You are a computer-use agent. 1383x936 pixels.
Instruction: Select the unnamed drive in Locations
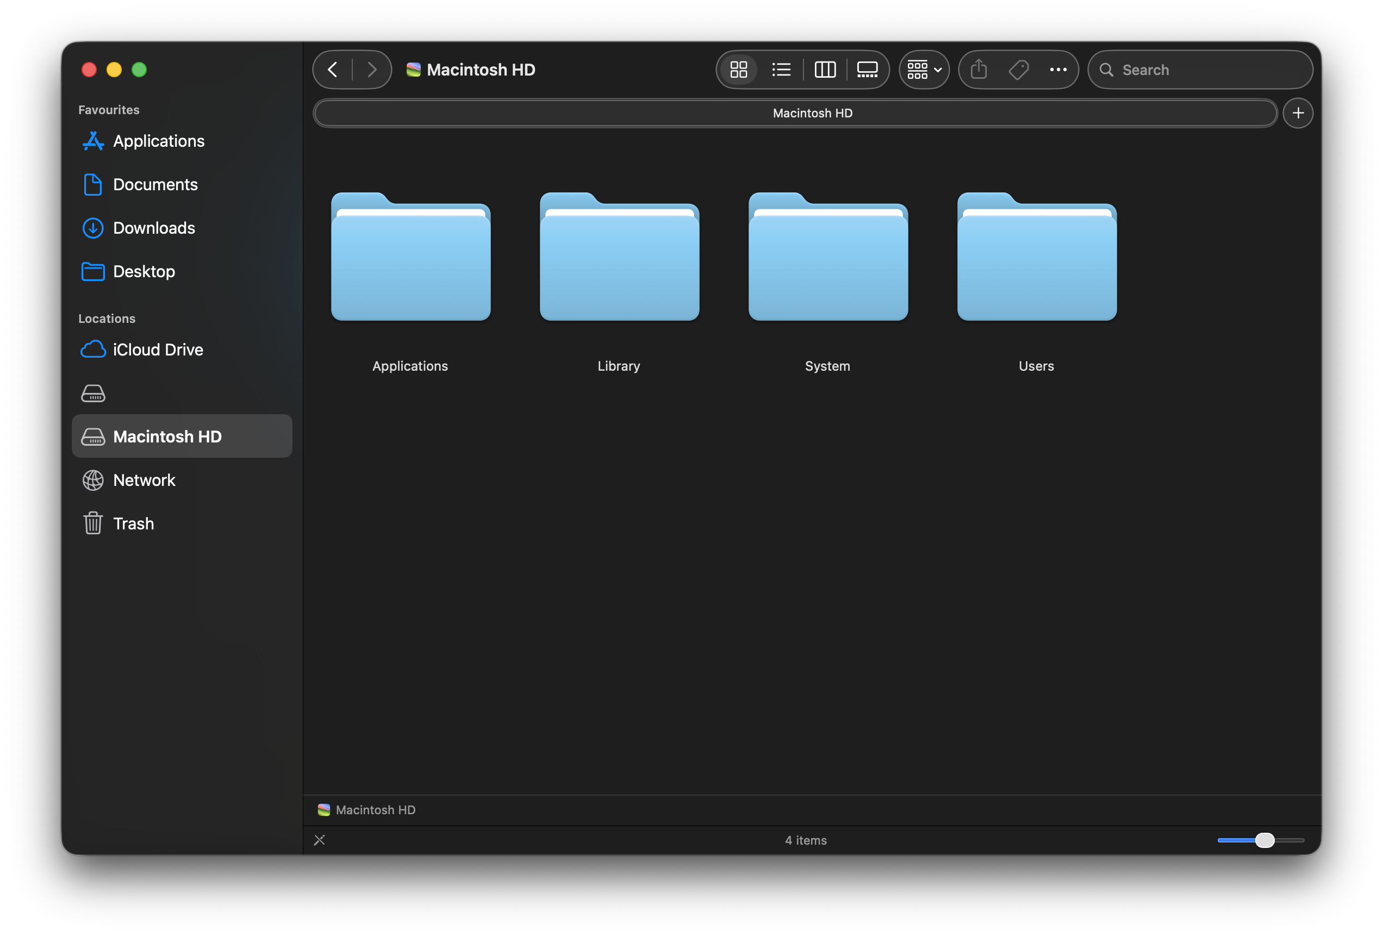pyautogui.click(x=182, y=394)
